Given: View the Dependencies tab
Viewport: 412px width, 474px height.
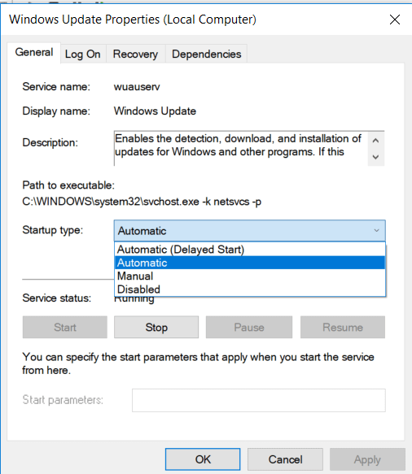Looking at the screenshot, I should click(x=207, y=54).
